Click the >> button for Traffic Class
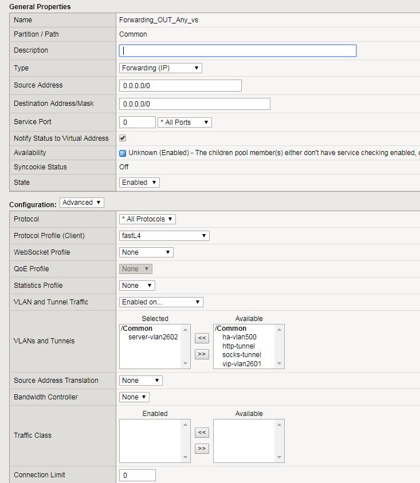420x483 pixels. click(x=201, y=449)
